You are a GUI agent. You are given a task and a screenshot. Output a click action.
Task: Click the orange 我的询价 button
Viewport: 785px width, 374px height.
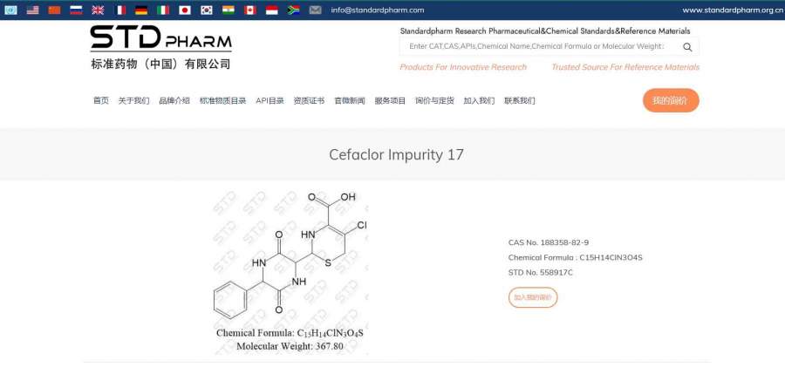click(x=671, y=100)
